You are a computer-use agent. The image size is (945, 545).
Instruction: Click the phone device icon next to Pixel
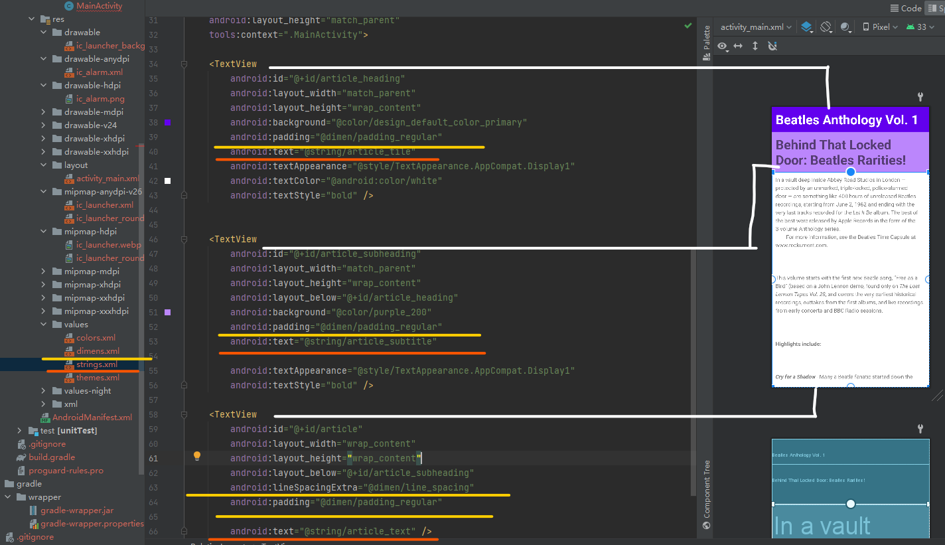click(865, 27)
